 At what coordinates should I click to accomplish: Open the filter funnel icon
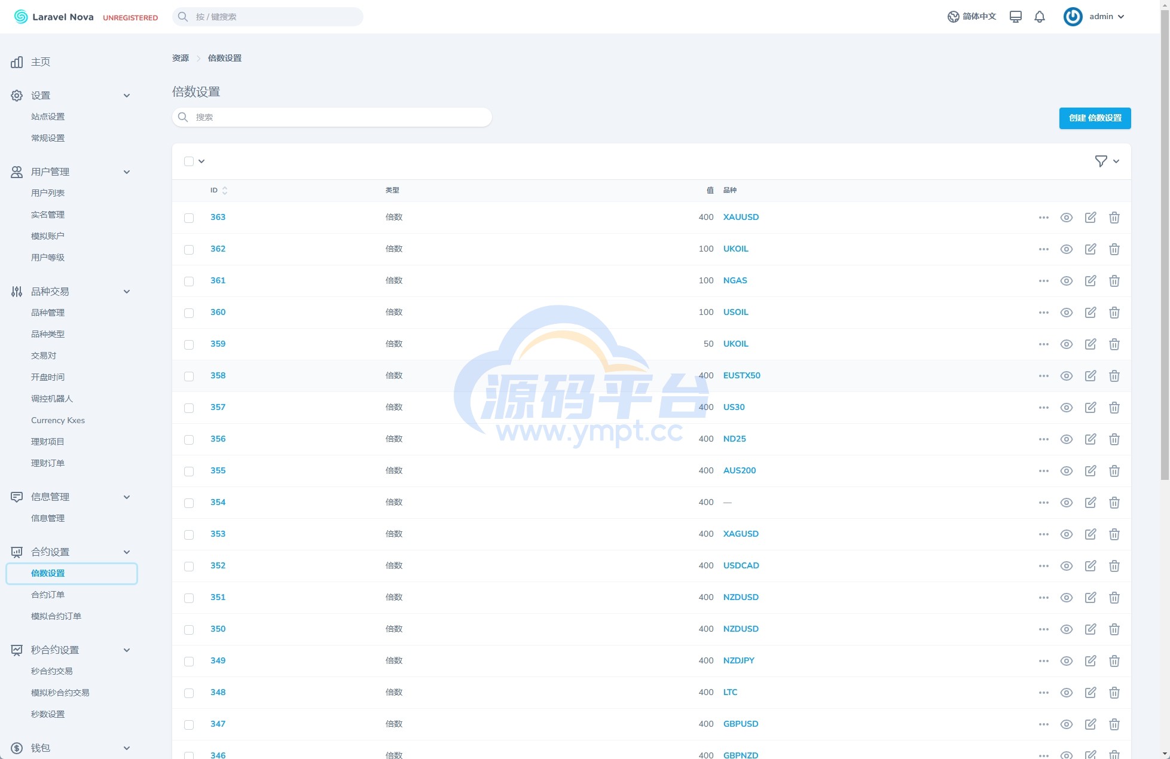coord(1101,161)
